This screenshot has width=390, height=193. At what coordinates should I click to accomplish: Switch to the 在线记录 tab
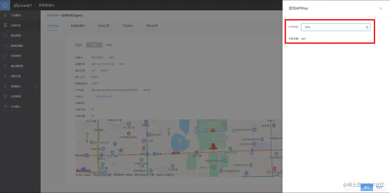pyautogui.click(x=103, y=26)
